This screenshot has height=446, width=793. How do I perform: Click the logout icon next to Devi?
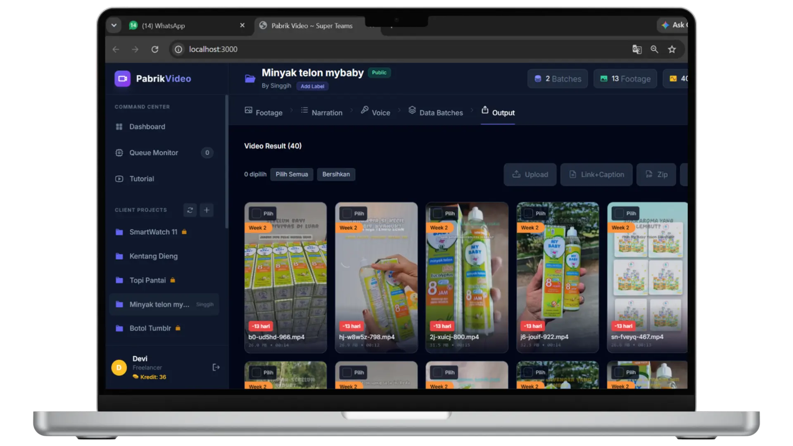[216, 367]
